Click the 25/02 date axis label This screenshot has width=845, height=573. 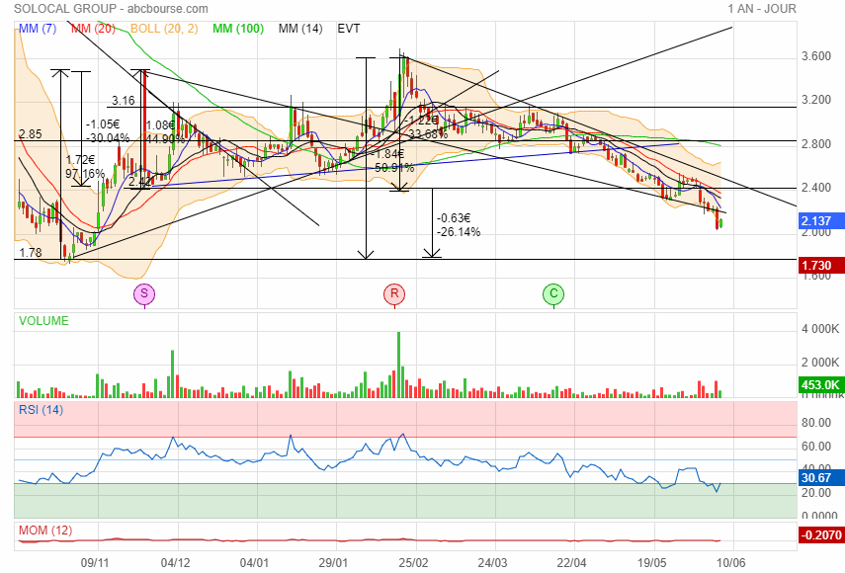(414, 563)
